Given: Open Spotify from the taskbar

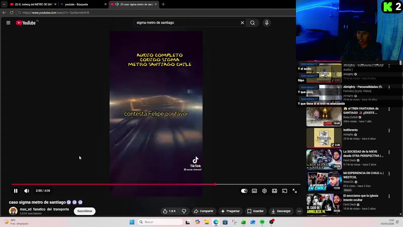Looking at the screenshot, I should click(x=262, y=222).
